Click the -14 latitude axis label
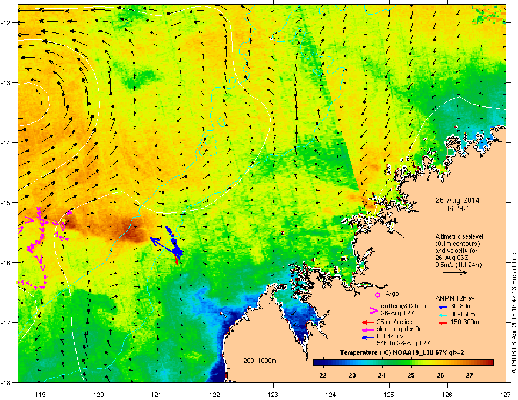Image resolution: width=518 pixels, height=400 pixels. pos(6,142)
